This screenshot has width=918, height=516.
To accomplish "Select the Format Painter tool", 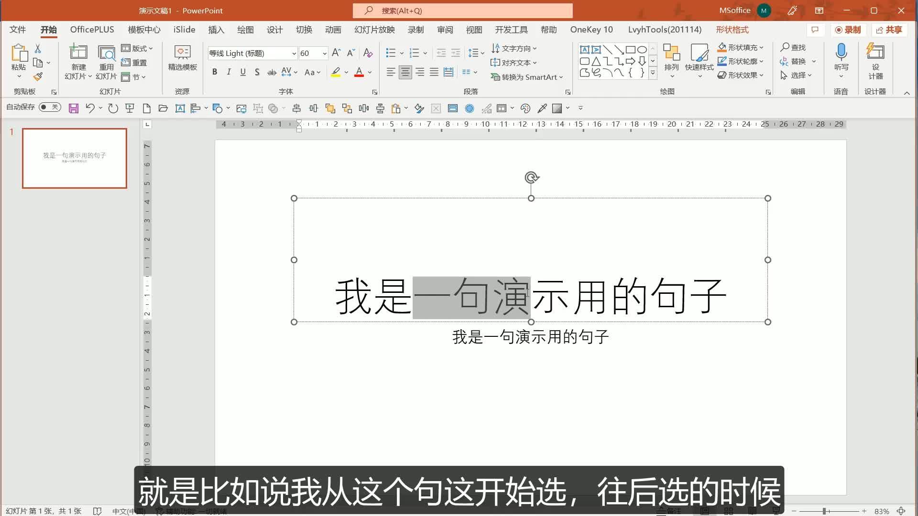I will 39,76.
